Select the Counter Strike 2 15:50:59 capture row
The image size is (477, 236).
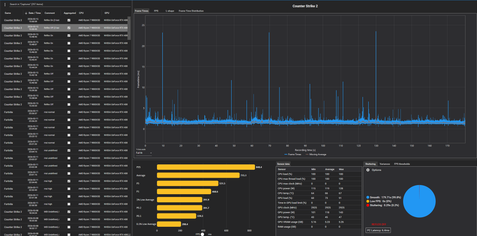65,20
